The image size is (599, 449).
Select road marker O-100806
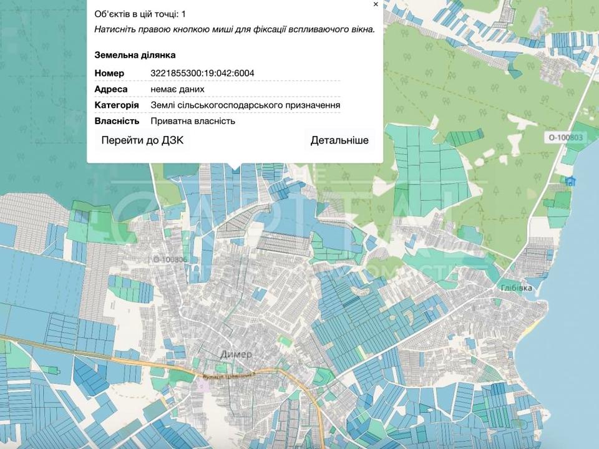[x=169, y=259]
